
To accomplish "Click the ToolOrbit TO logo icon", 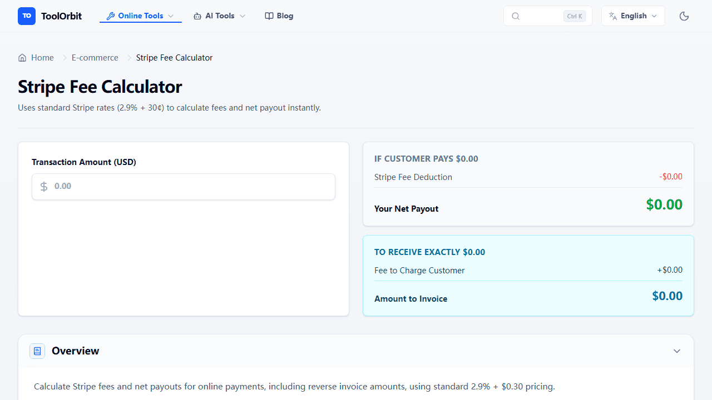I will point(27,16).
